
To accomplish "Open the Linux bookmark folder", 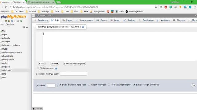I will 75,12.
